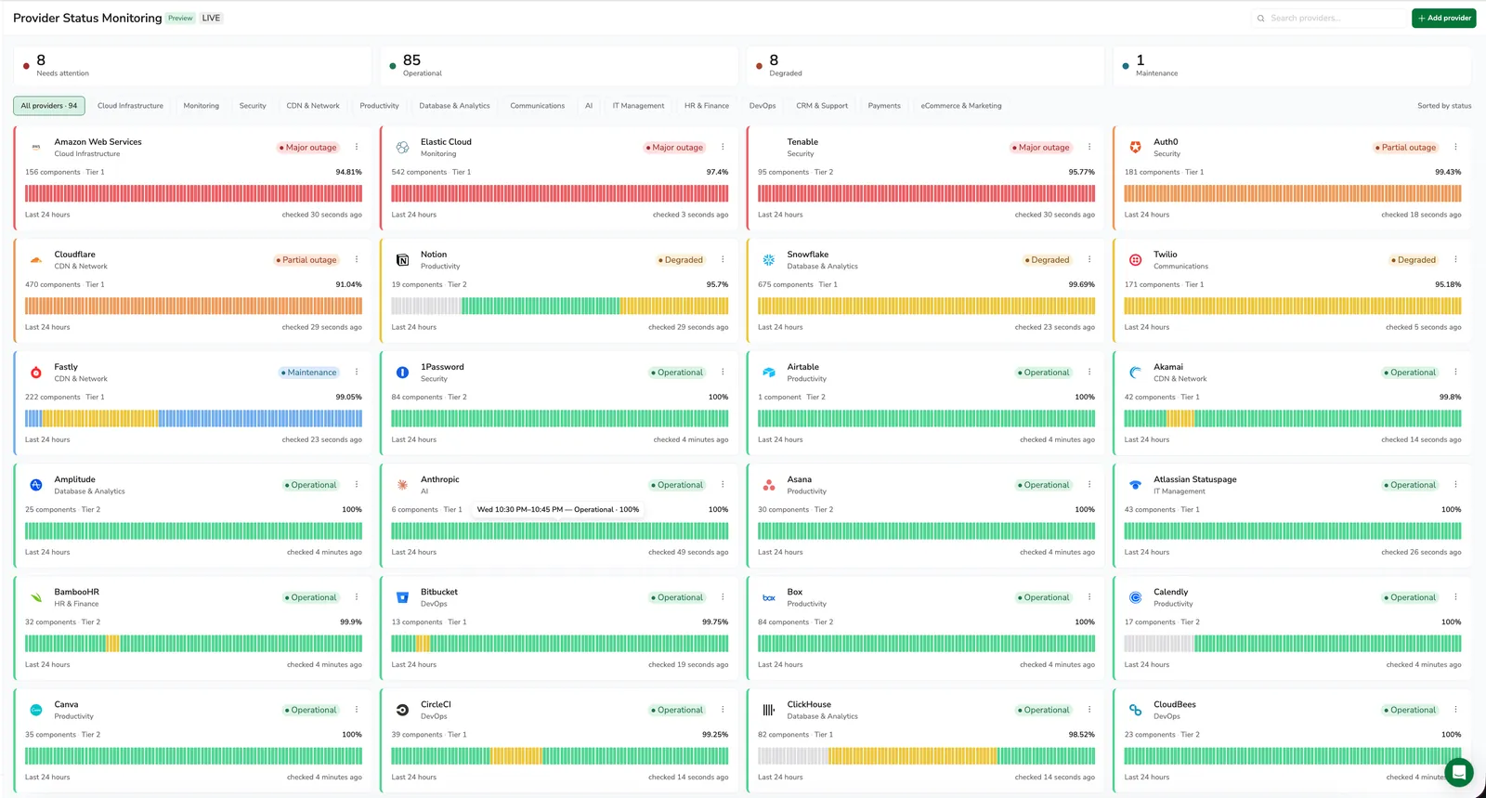The width and height of the screenshot is (1486, 798).
Task: Click the Degraded summary card
Action: (926, 66)
